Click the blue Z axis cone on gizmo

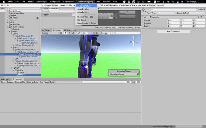(x=131, y=42)
